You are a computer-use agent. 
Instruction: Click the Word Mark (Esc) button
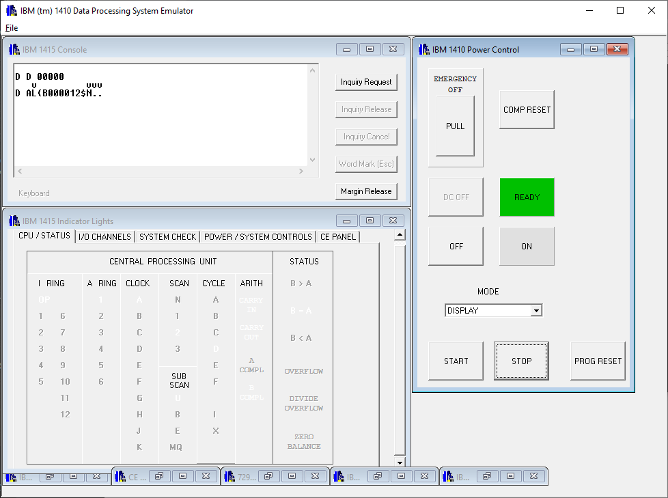coord(366,163)
